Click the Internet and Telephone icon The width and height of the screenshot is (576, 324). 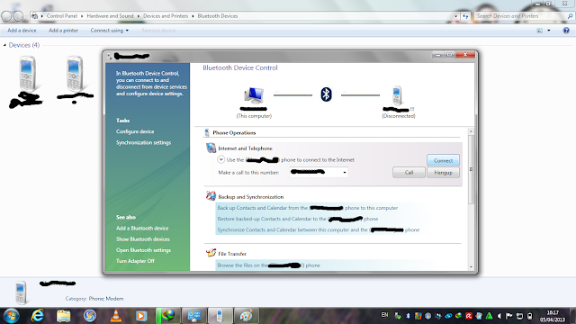pos(211,148)
